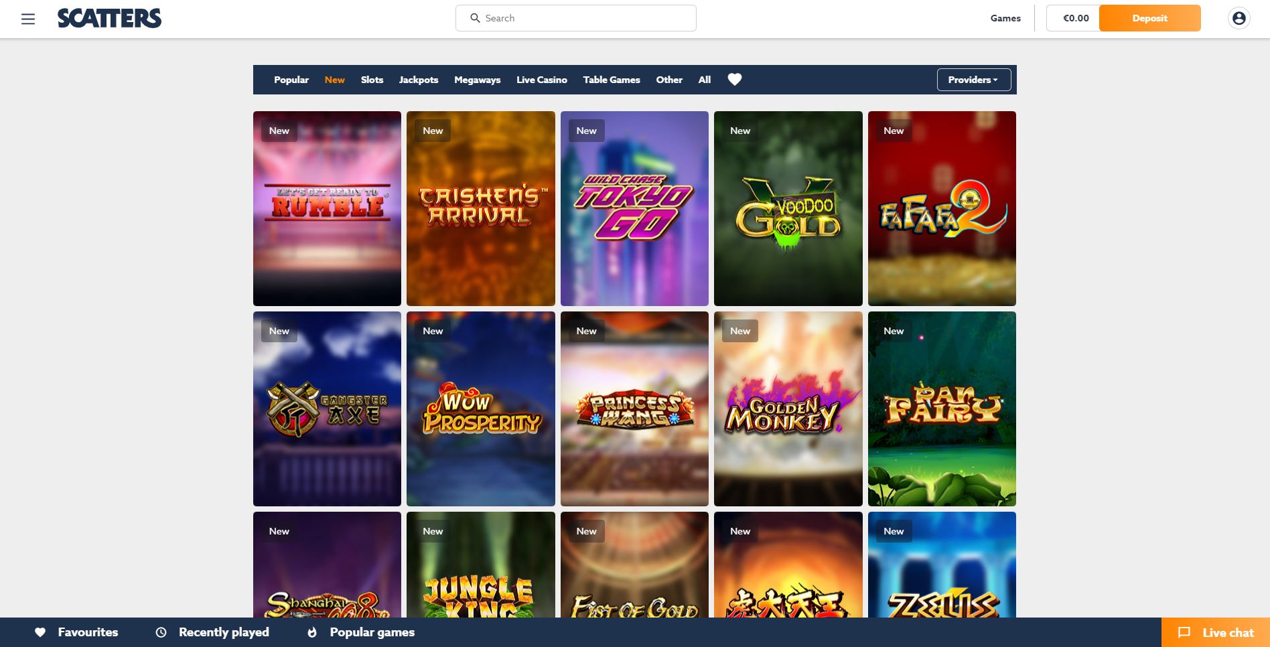Click the orange Deposit button
The width and height of the screenshot is (1270, 647).
1149,18
